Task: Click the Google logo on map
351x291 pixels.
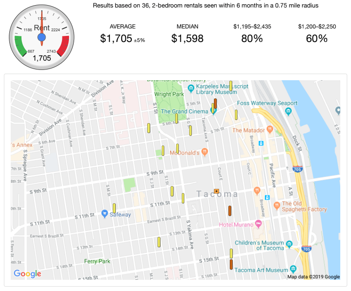Action: click(x=28, y=274)
